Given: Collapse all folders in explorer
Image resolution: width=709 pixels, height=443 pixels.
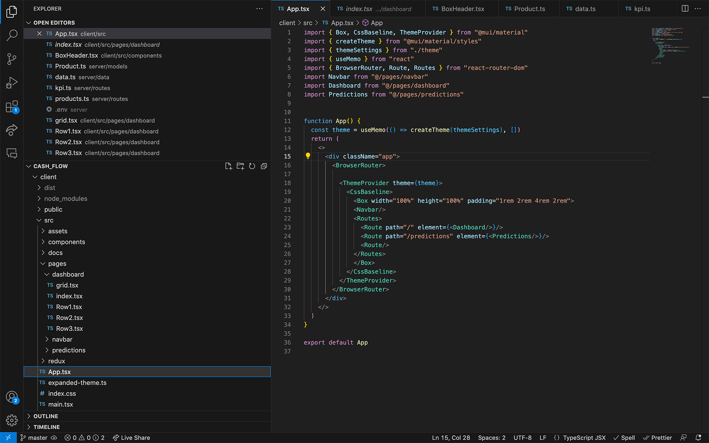Looking at the screenshot, I should [264, 166].
